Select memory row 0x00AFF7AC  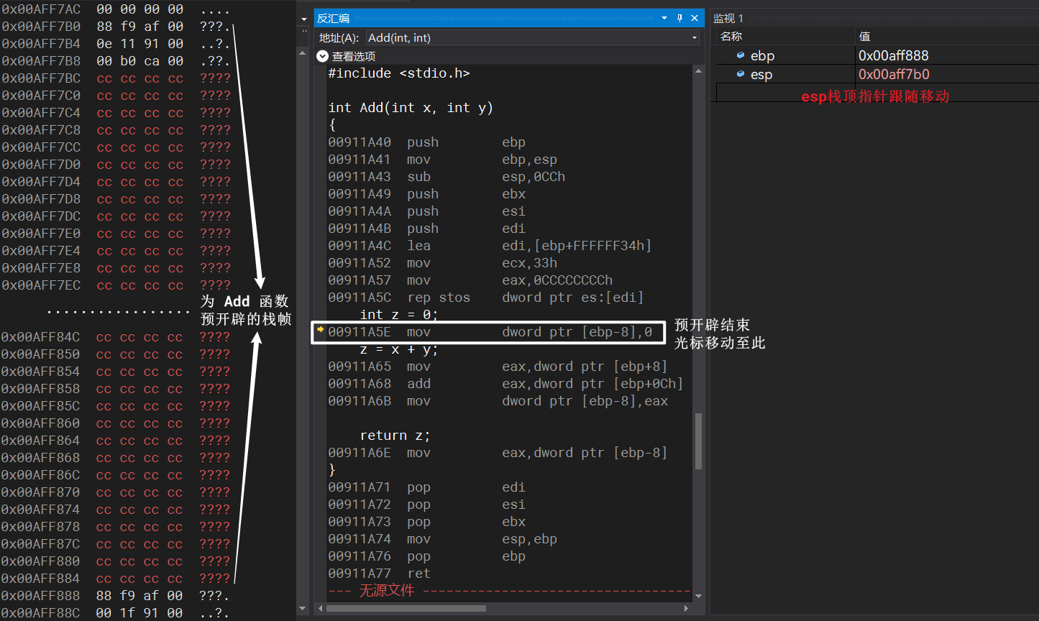click(116, 9)
